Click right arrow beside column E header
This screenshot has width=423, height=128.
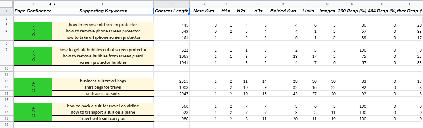pyautogui.click(x=54, y=4)
